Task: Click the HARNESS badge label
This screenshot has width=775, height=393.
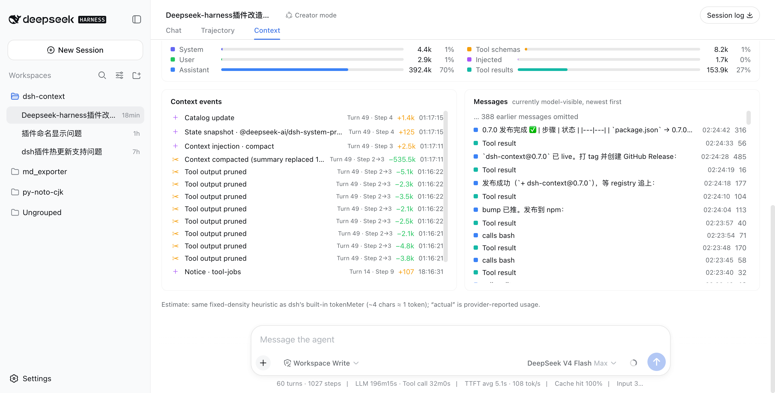Action: [x=92, y=20]
